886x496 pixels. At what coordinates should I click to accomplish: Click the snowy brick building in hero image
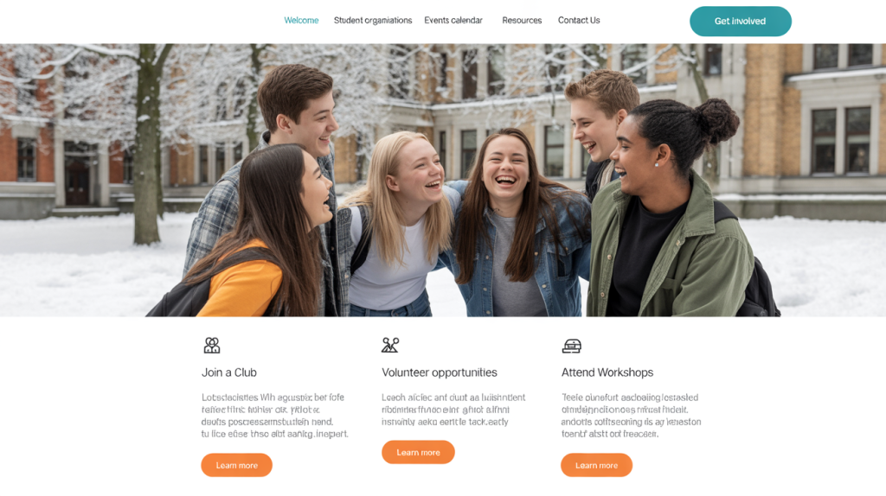(x=813, y=130)
